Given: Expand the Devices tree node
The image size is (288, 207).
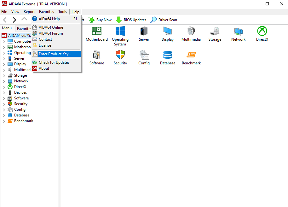Looking at the screenshot, I should pyautogui.click(x=4, y=93).
